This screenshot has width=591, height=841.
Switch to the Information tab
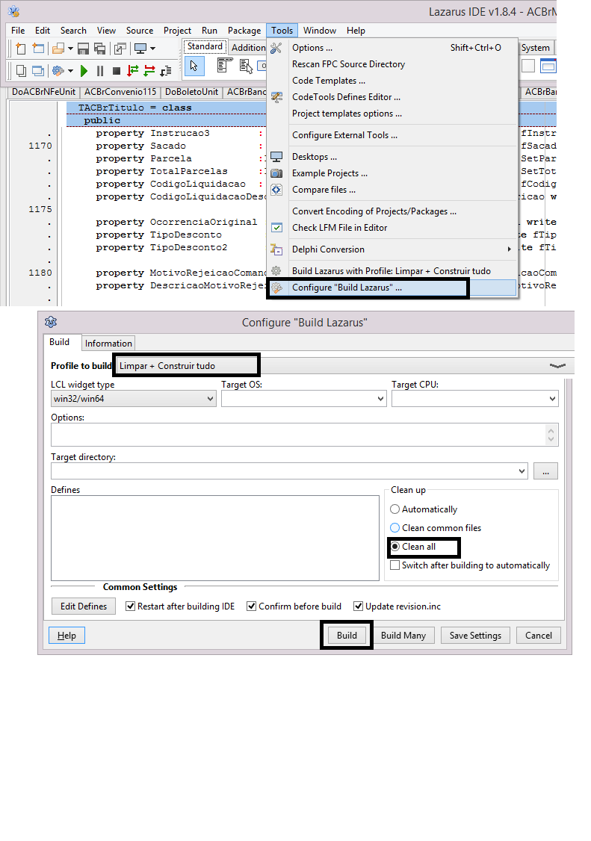tap(108, 344)
